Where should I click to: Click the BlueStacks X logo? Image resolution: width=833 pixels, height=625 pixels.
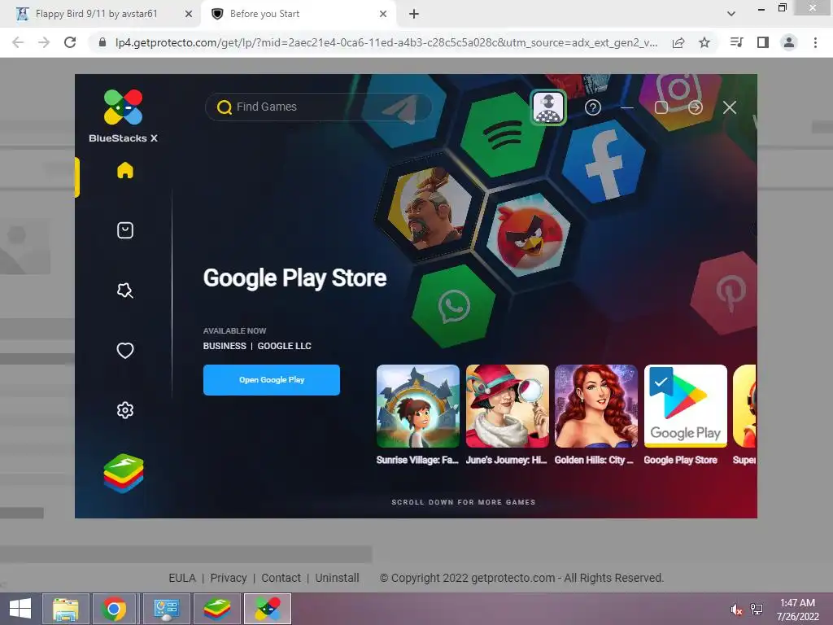[124, 116]
